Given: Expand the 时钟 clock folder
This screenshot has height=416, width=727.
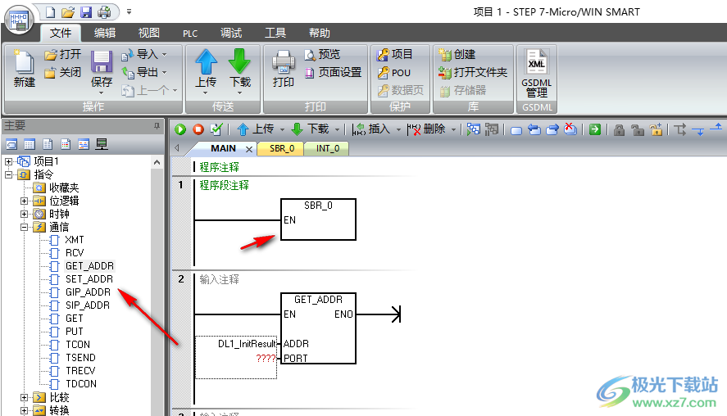Looking at the screenshot, I should coord(24,214).
